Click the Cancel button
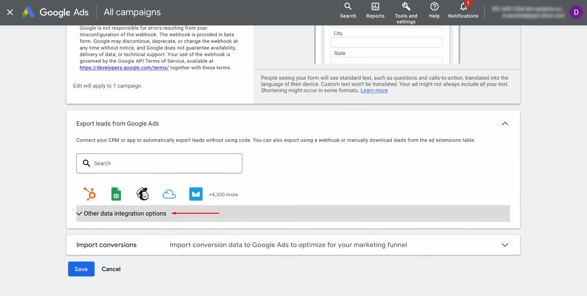587x296 pixels. coord(111,269)
